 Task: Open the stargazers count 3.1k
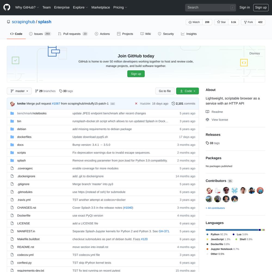(233, 22)
